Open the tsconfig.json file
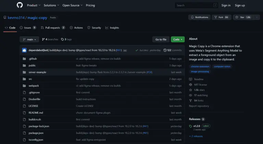 click(36, 140)
